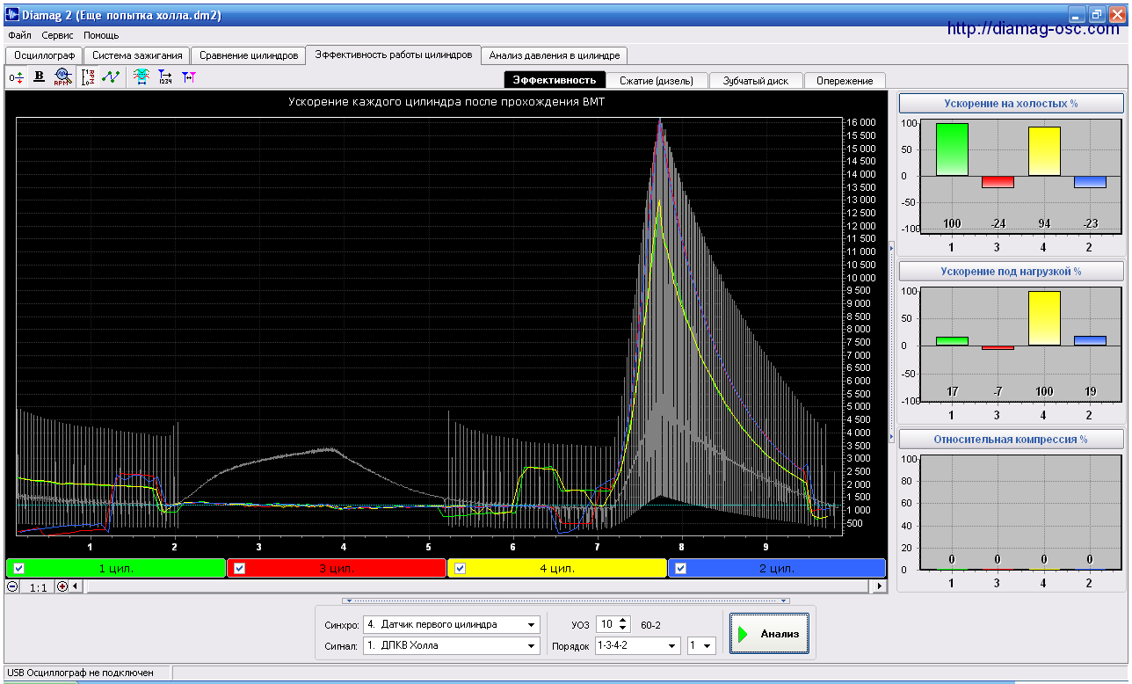The image size is (1132, 684).
Task: Click the Ускорение под нагрузкой % header
Action: 1011,271
